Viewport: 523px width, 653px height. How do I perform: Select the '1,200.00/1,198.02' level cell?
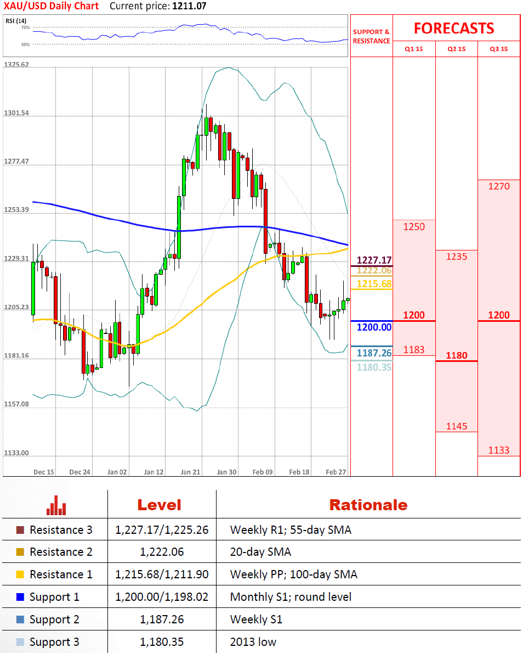(x=162, y=597)
